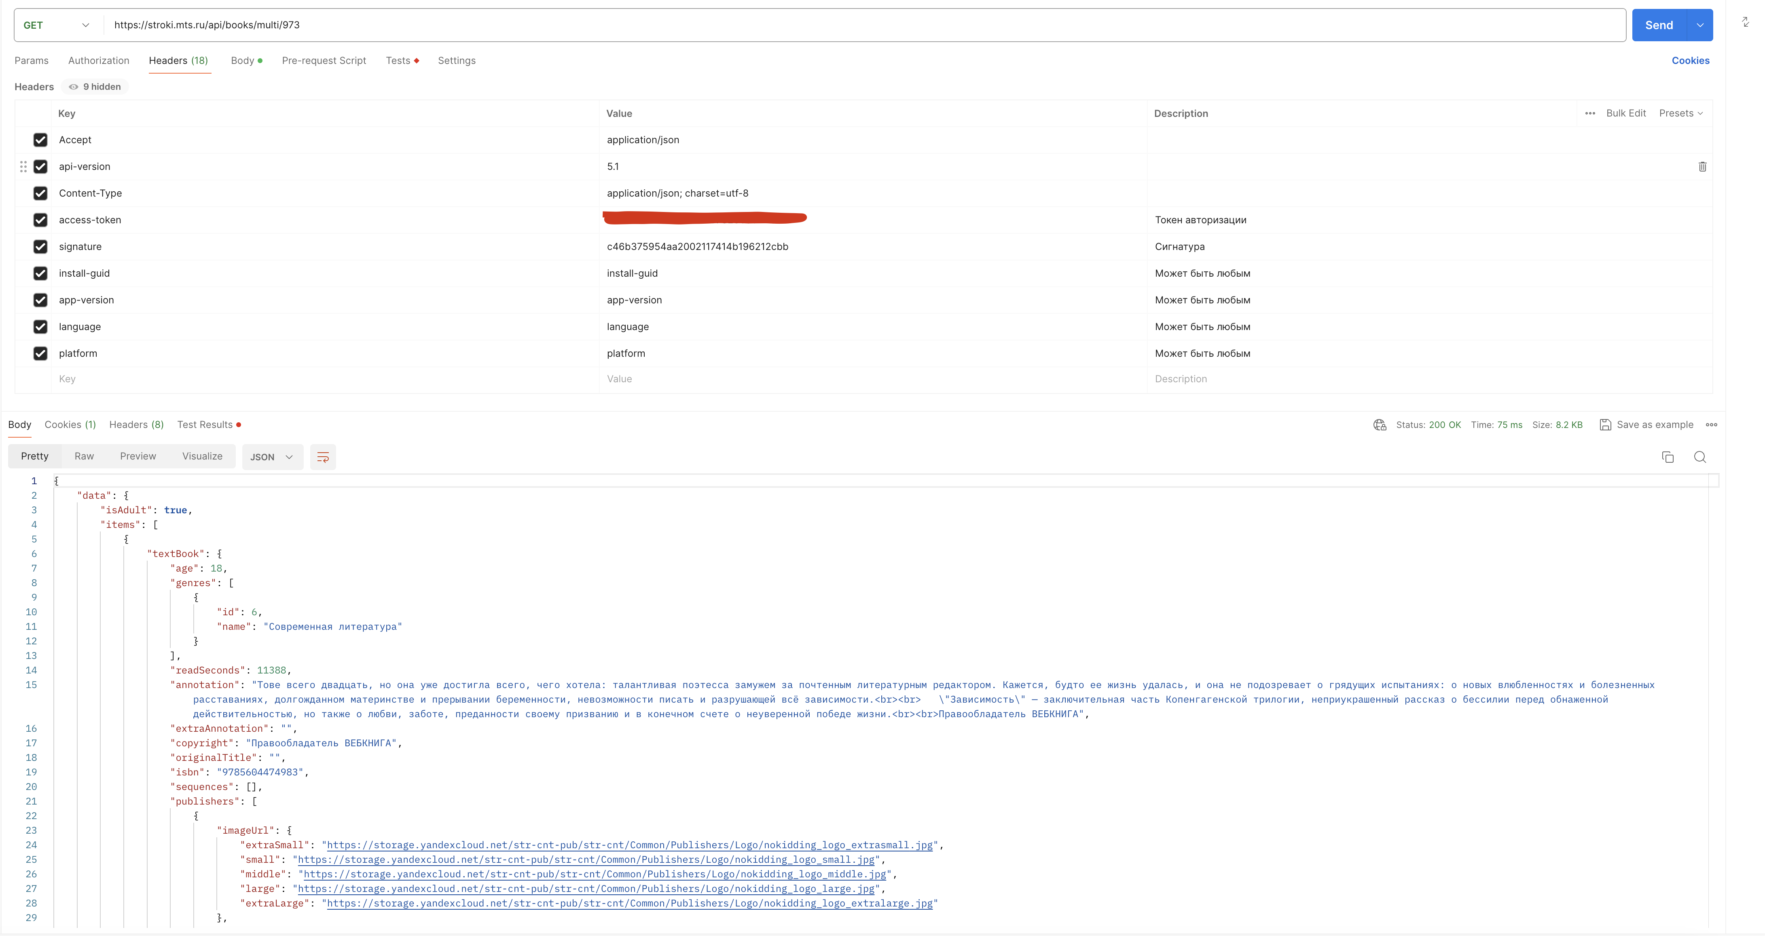1765x936 pixels.
Task: Toggle the platform header checkbox
Action: point(40,354)
